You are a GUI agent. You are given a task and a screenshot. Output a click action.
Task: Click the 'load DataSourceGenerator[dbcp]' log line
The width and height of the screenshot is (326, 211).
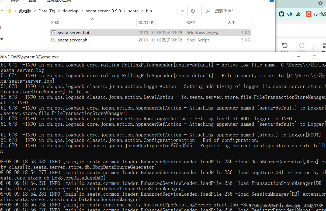(163, 162)
